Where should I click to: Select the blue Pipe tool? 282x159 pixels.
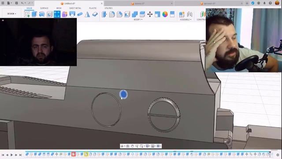[x=80, y=14]
